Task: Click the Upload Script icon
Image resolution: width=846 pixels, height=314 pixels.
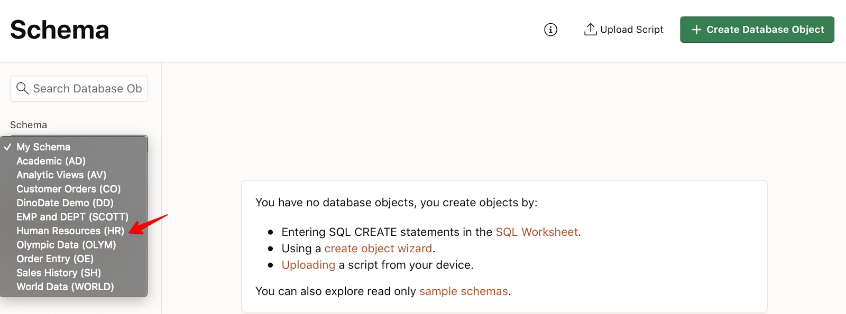Action: coord(590,29)
